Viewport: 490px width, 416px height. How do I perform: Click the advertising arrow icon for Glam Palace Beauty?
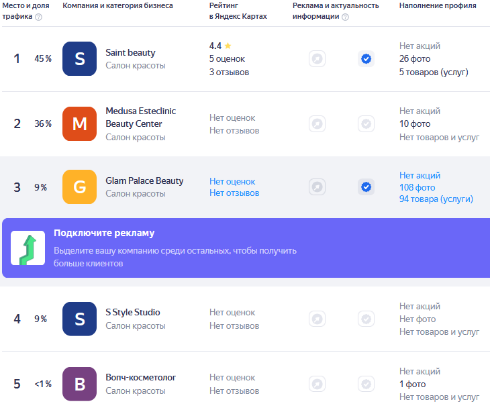coord(317,187)
